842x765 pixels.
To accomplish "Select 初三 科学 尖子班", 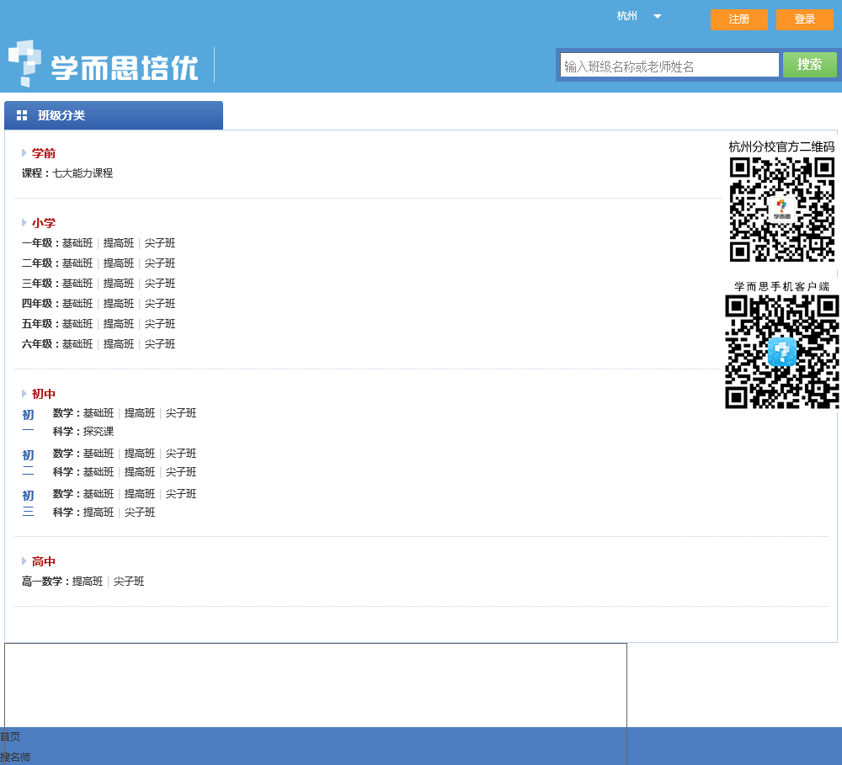I will tap(140, 513).
